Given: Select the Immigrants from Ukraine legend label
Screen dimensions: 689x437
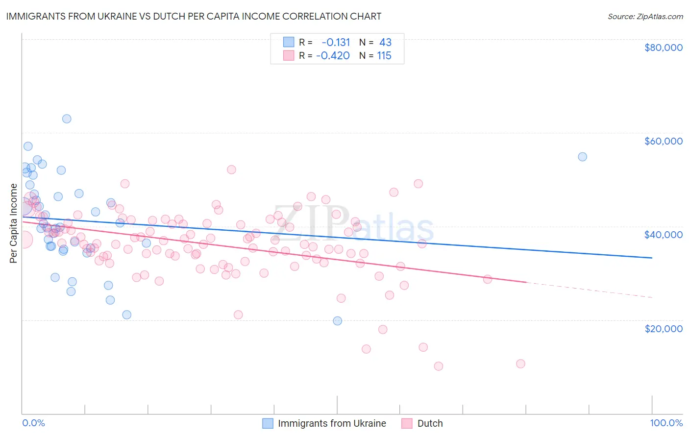Looking at the screenshot, I should [x=332, y=423].
